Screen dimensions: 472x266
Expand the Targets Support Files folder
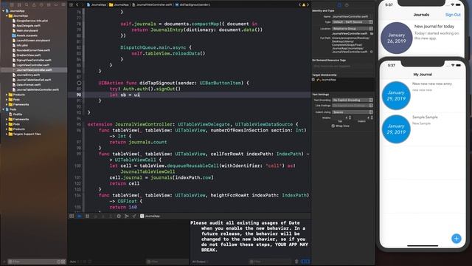pos(7,134)
